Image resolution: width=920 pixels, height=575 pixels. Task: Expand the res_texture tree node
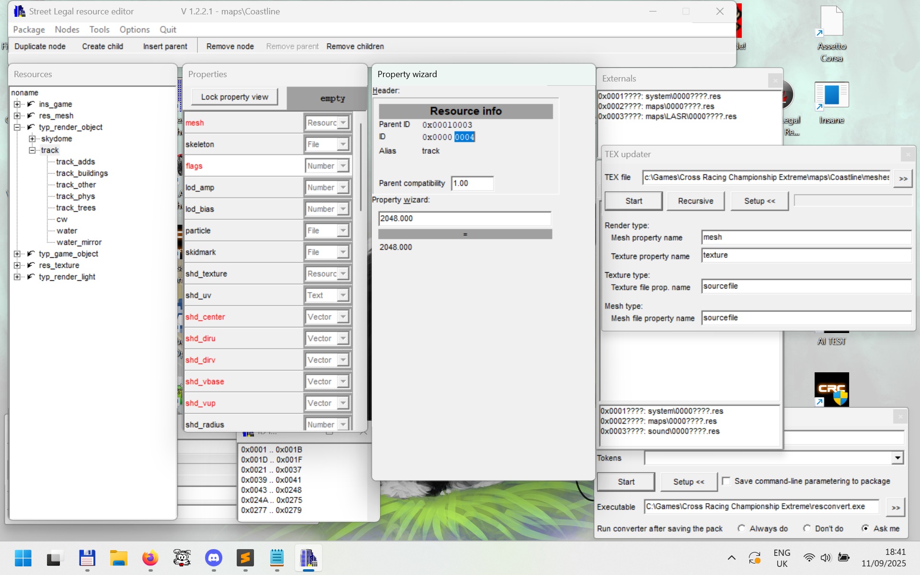[17, 265]
